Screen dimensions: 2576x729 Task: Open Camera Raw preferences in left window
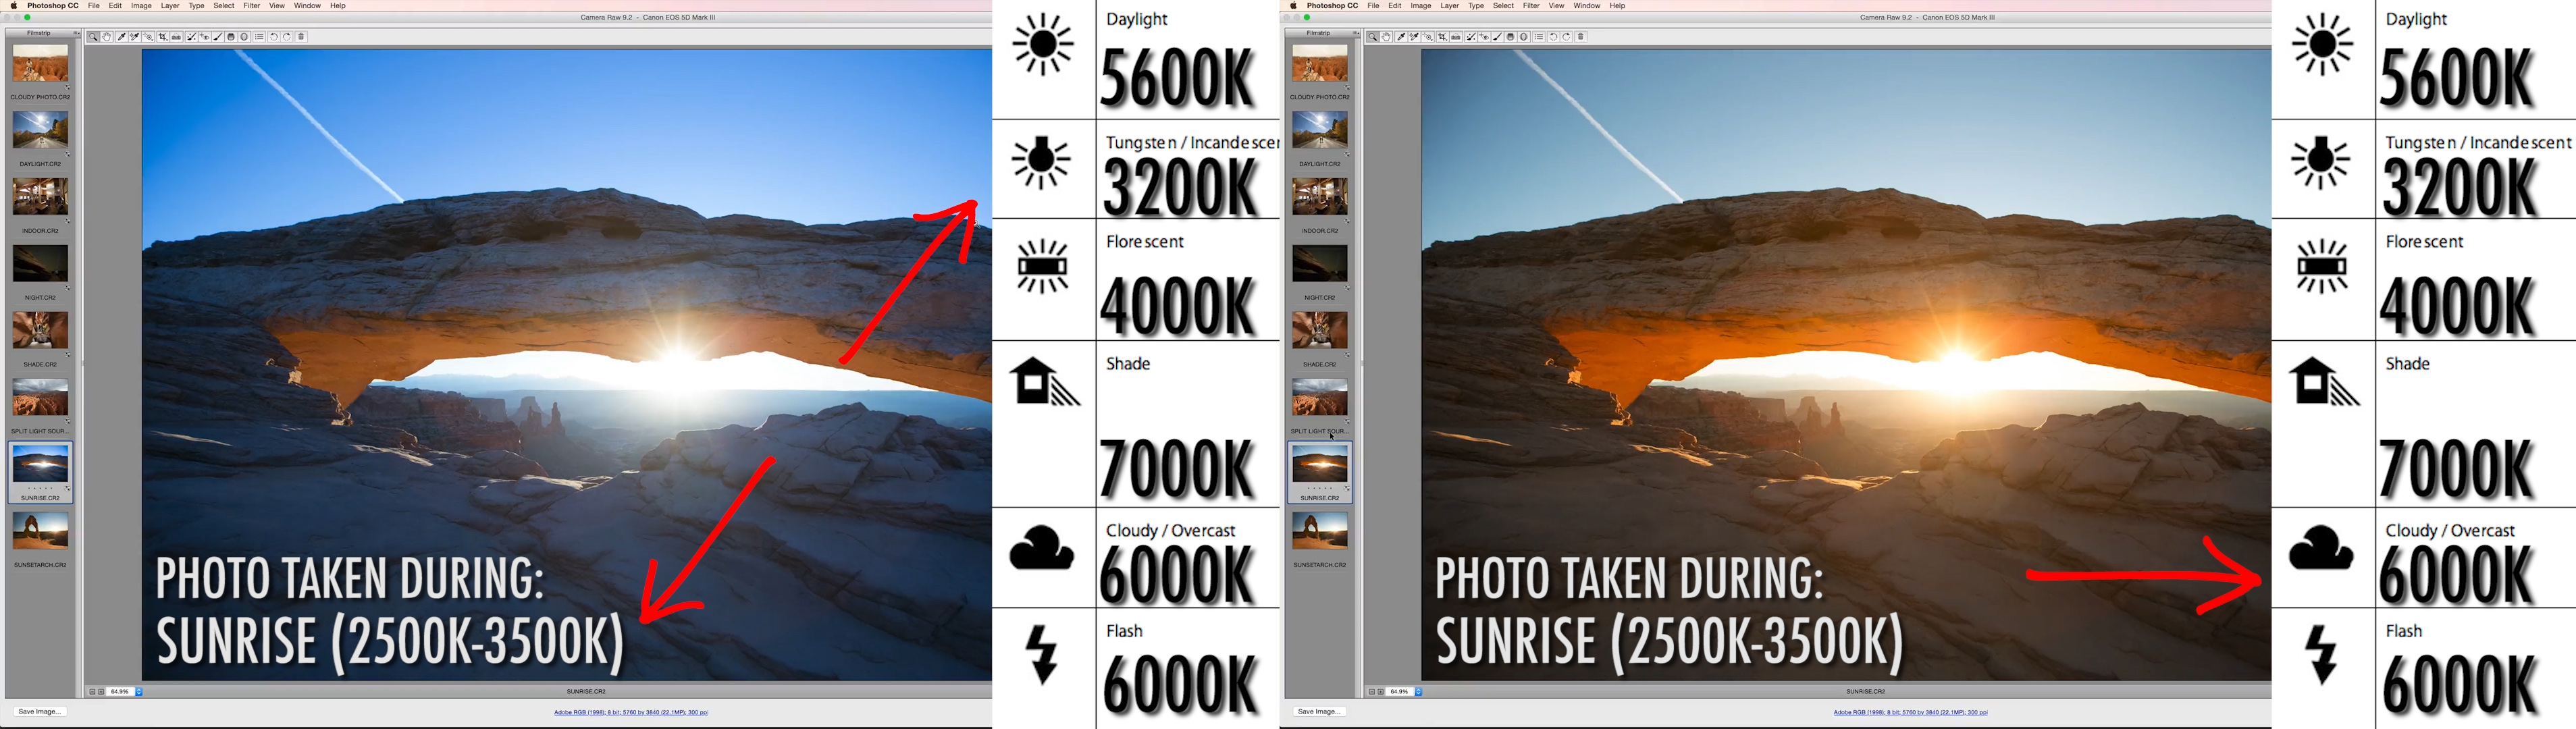pyautogui.click(x=260, y=37)
